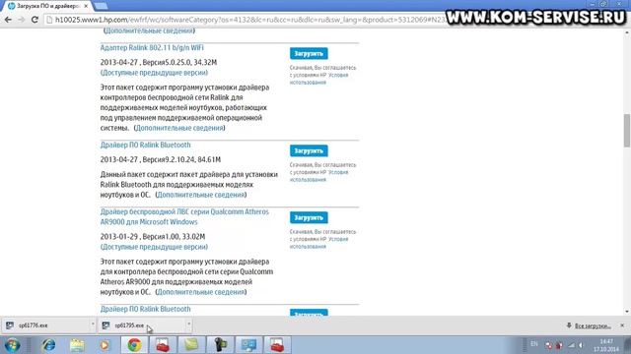Screen dimensions: 631x354
Task: Click the action center flag tray icon
Action: click(x=548, y=345)
